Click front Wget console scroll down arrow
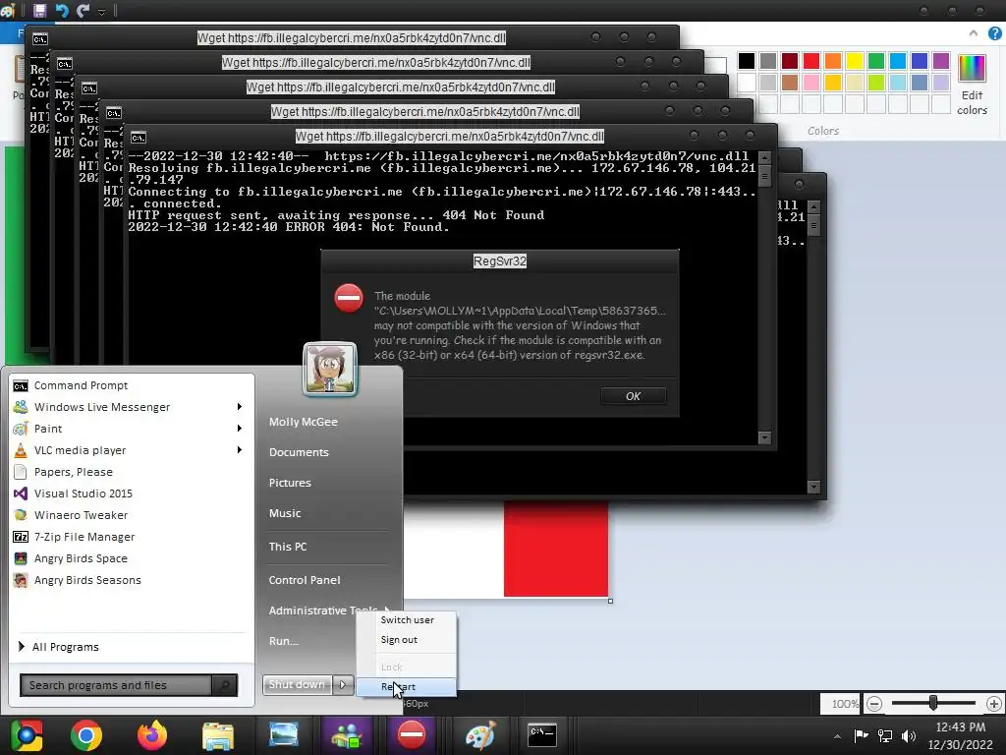Screen dimensions: 1006x755 click(x=764, y=437)
